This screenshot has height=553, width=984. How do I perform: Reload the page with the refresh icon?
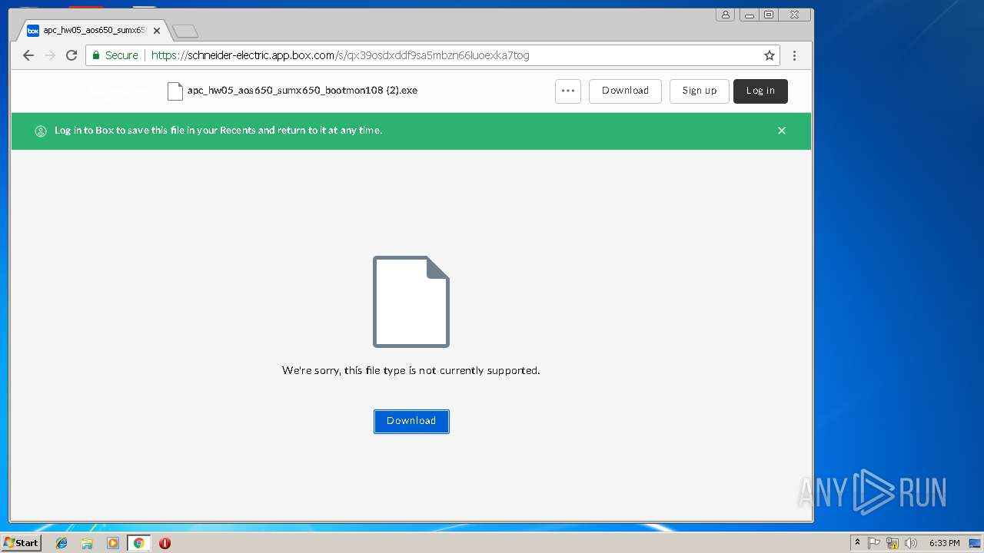click(71, 55)
